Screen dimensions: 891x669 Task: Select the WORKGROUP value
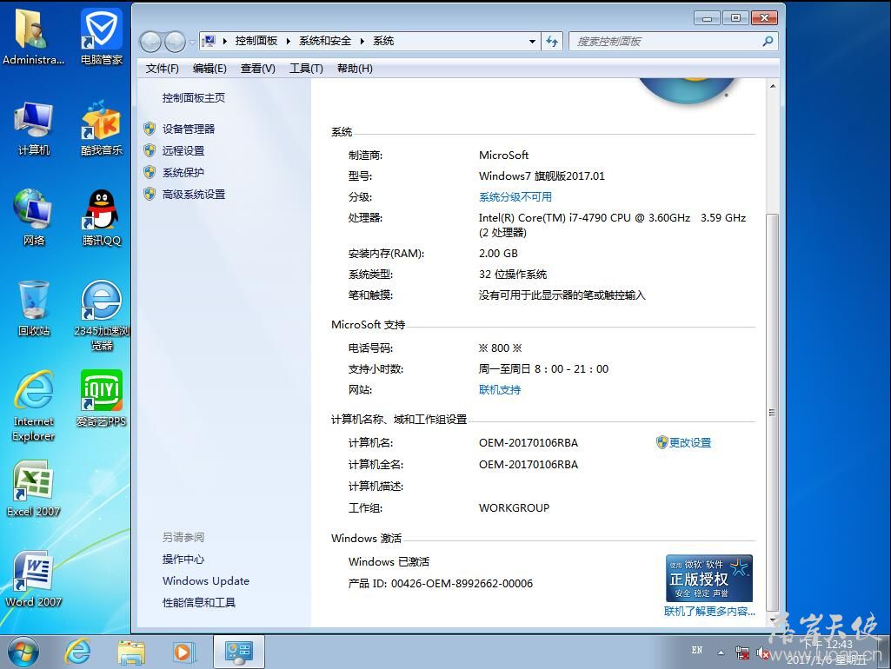pos(515,508)
